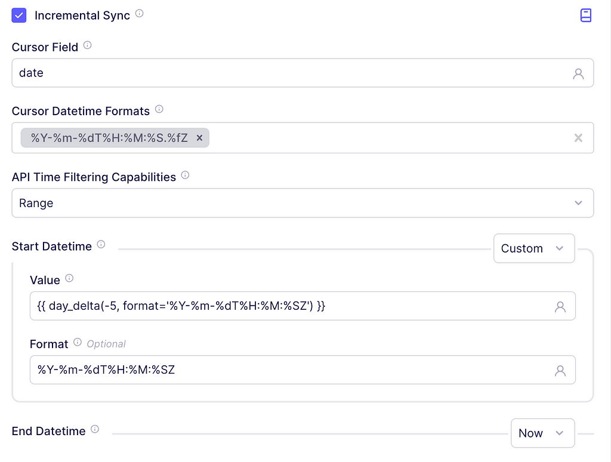Open the Start Datetime Custom dropdown
This screenshot has height=462, width=611.
534,248
